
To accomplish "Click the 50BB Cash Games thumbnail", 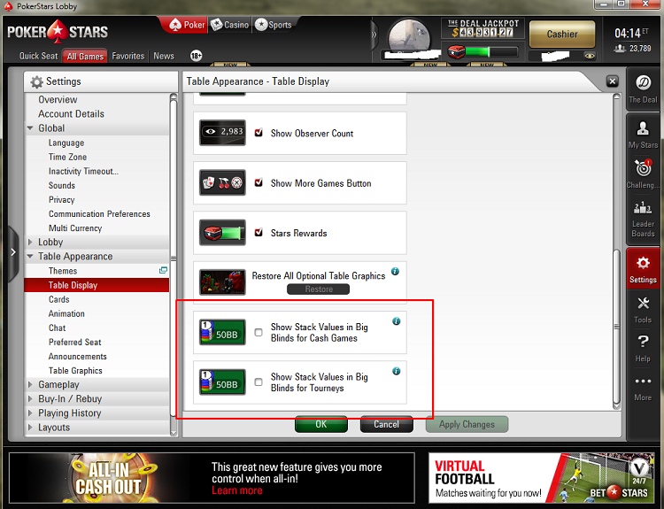I will tap(222, 333).
